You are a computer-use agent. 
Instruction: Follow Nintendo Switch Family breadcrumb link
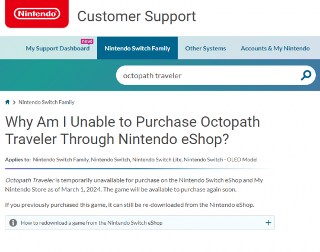click(47, 102)
